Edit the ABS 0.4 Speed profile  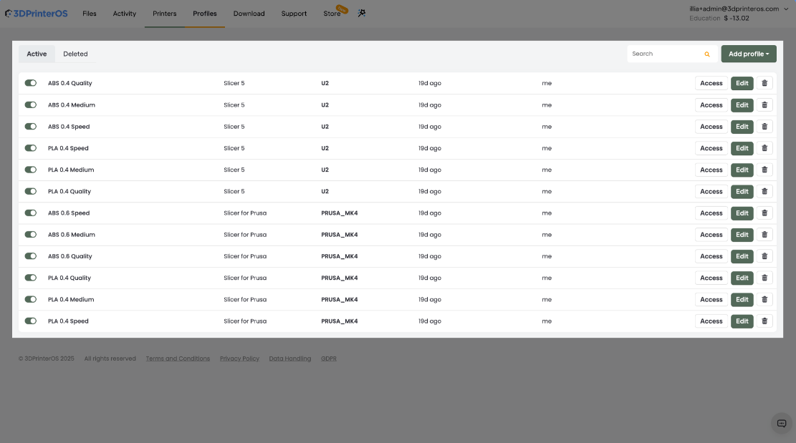pyautogui.click(x=742, y=127)
